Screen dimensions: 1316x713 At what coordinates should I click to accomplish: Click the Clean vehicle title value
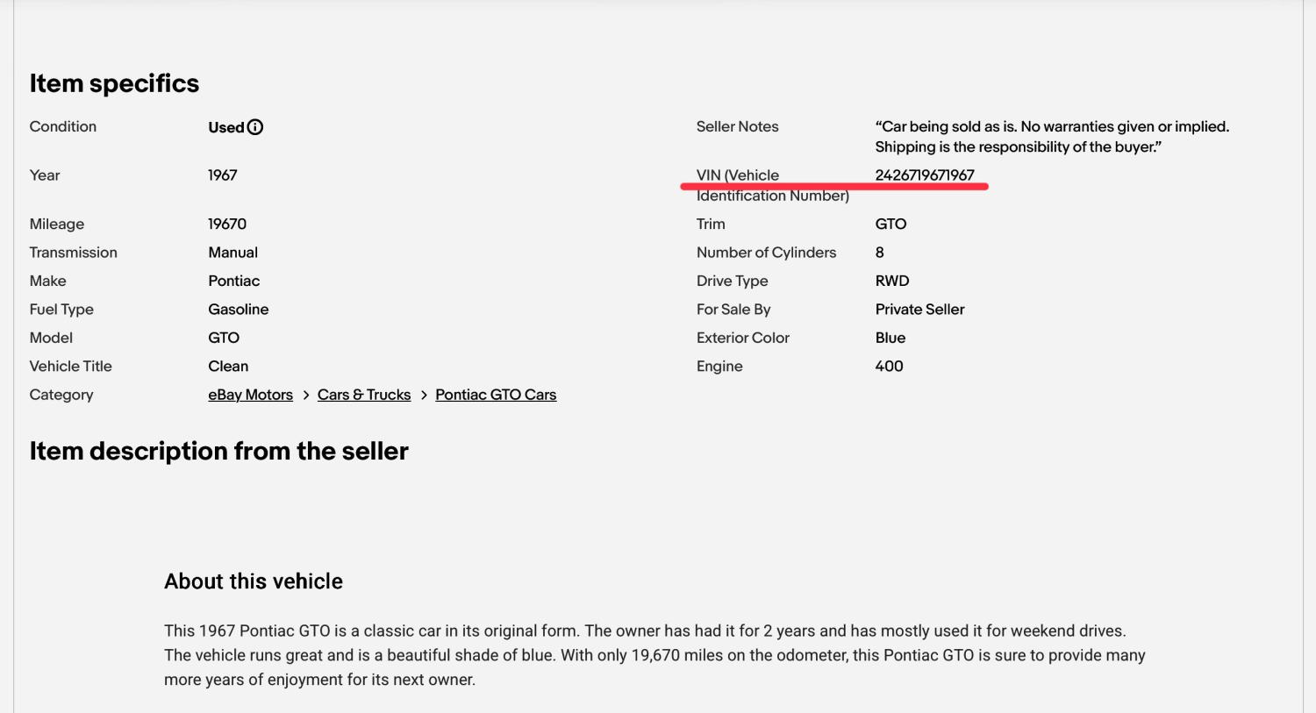click(228, 367)
